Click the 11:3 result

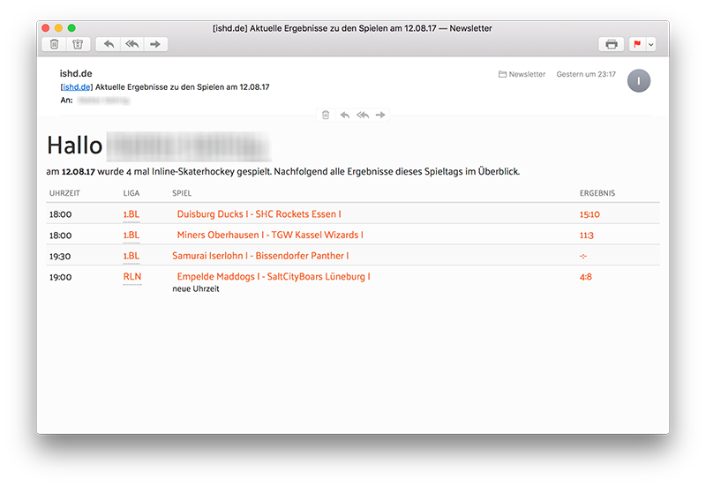click(586, 235)
